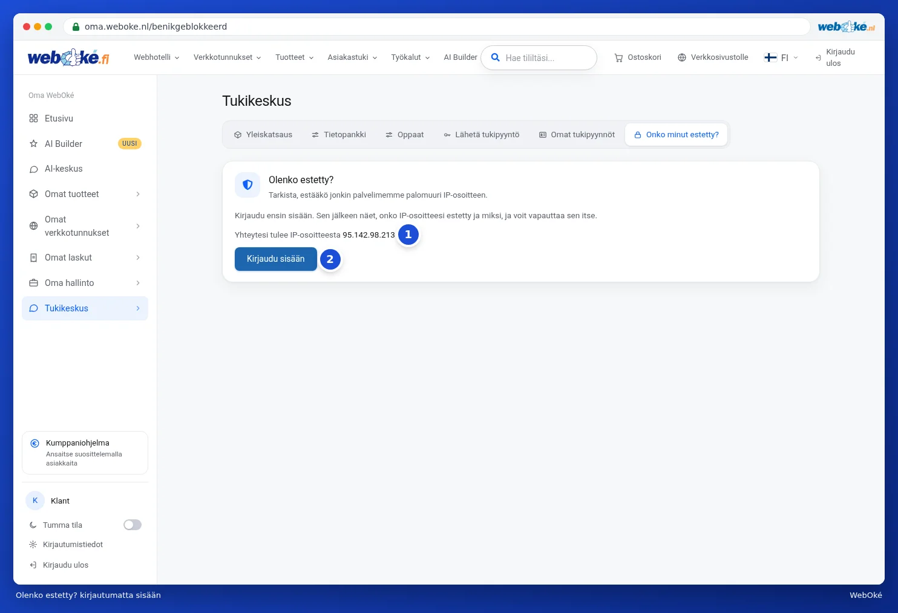
Task: Focus the Hae tililtäsi search field
Action: pos(539,57)
